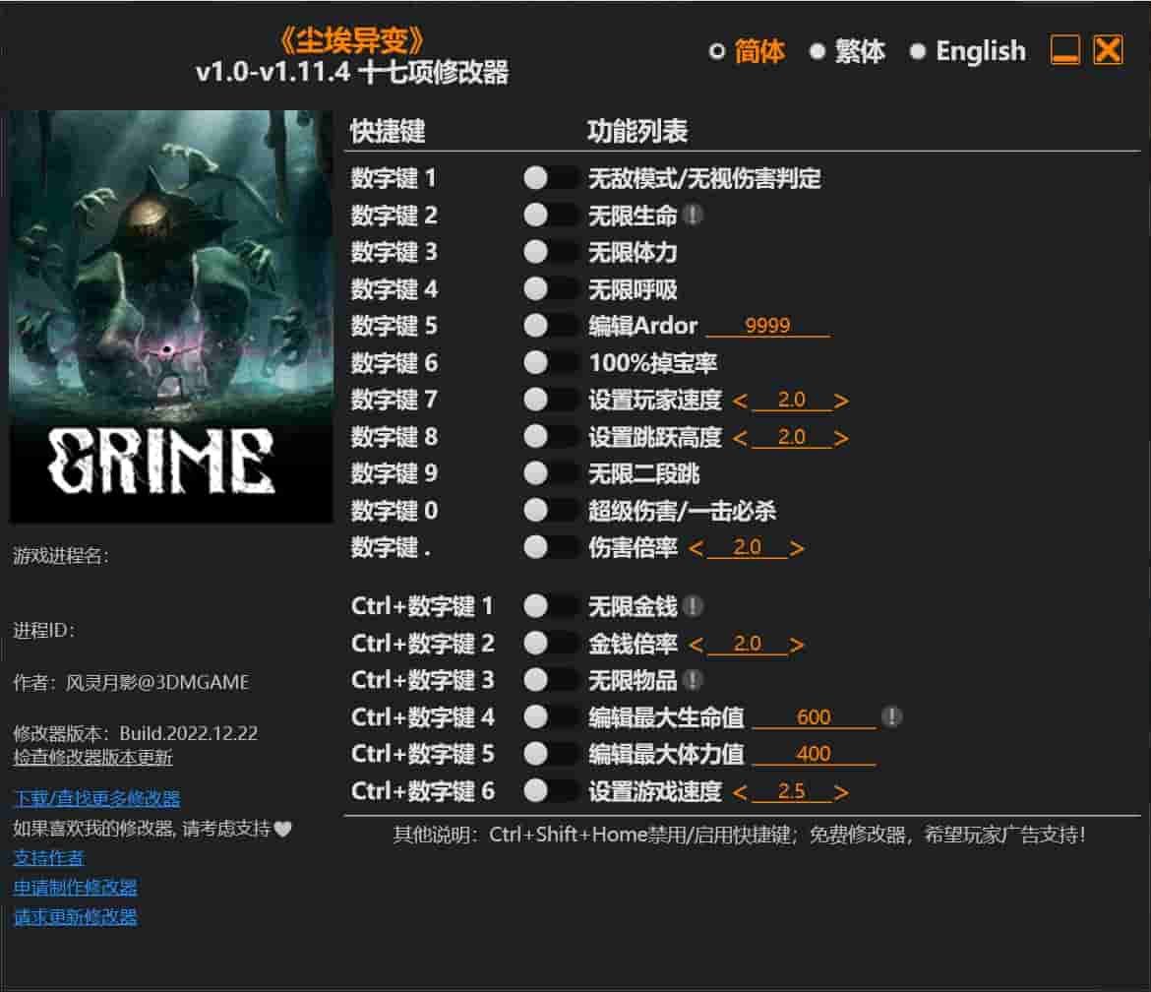
Task: Click the info icon beside 无限生命
Action: [693, 215]
